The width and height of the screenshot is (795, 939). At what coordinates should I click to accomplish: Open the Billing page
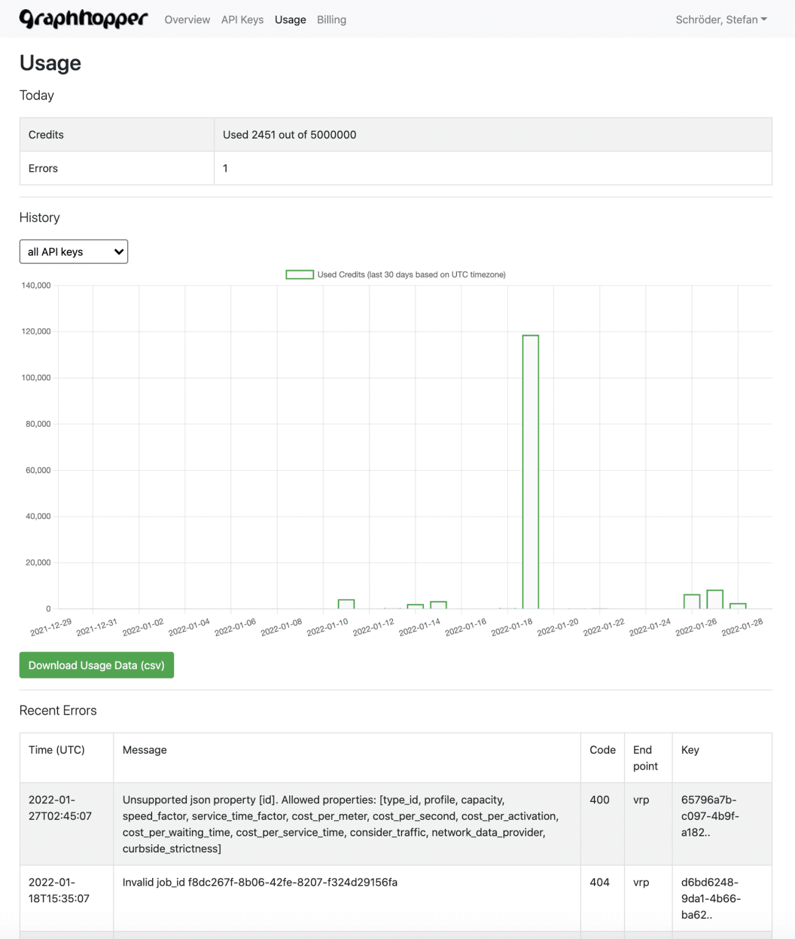tap(331, 19)
